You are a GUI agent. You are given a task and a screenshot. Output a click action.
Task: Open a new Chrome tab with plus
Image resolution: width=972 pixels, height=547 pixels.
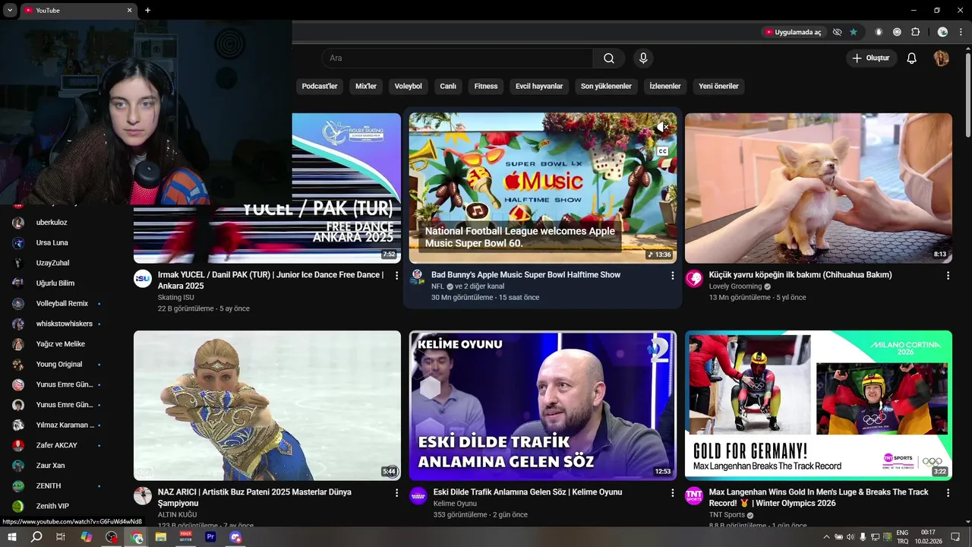[x=147, y=11]
